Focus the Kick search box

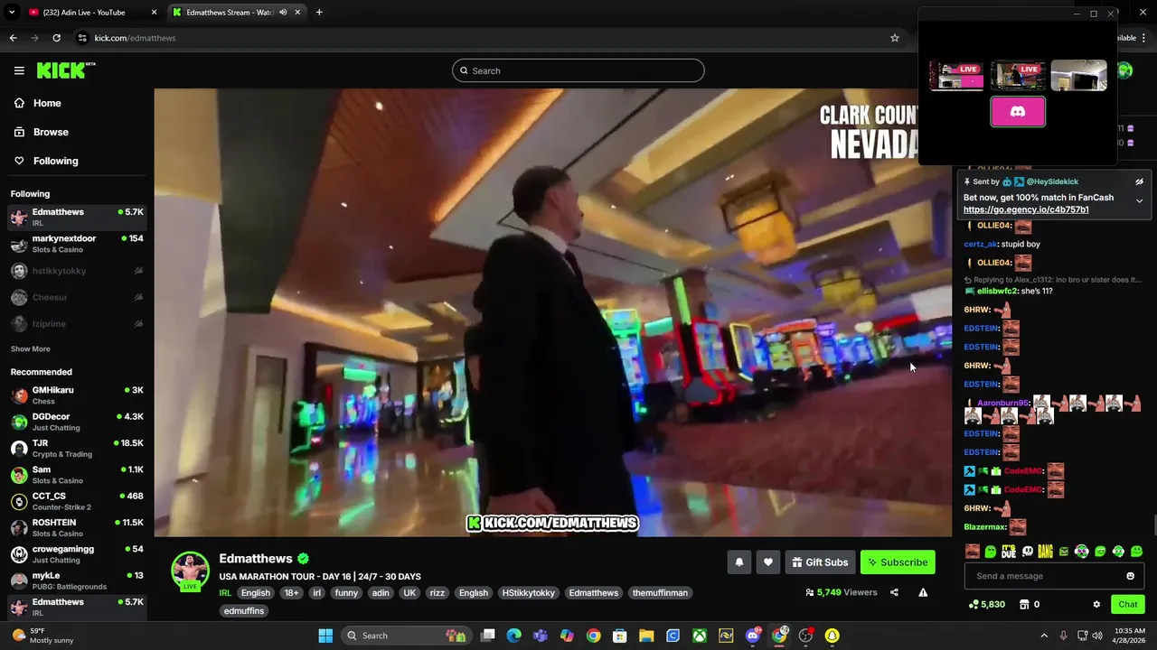click(x=578, y=70)
